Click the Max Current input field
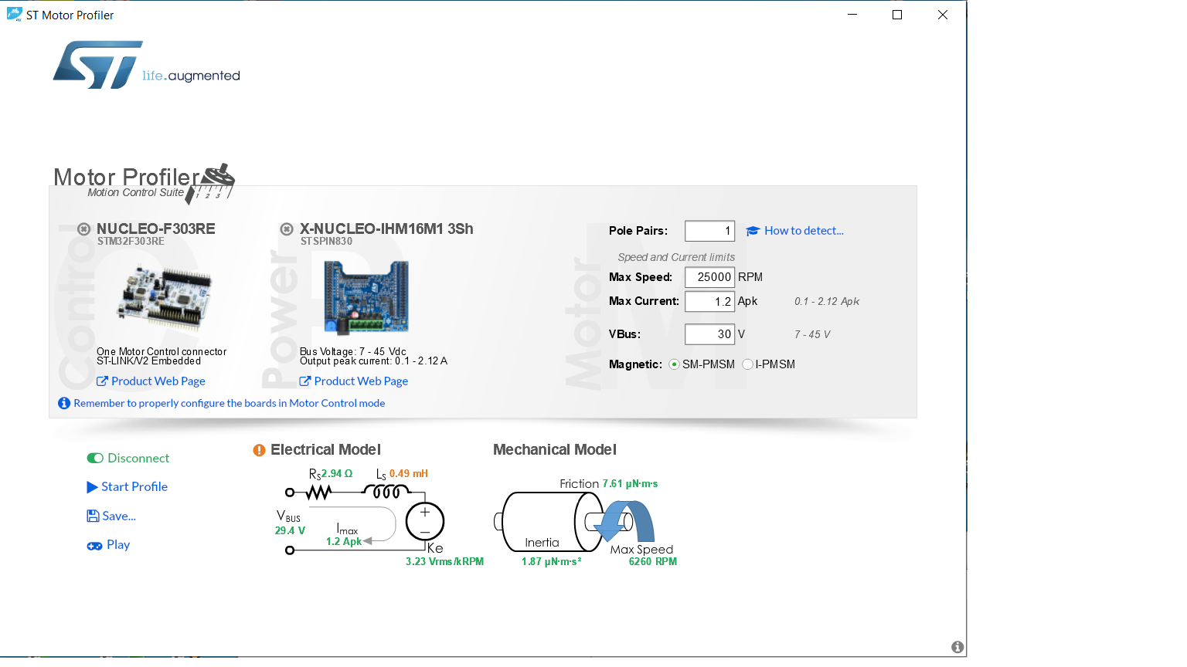This screenshot has height=667, width=1187. click(x=709, y=301)
